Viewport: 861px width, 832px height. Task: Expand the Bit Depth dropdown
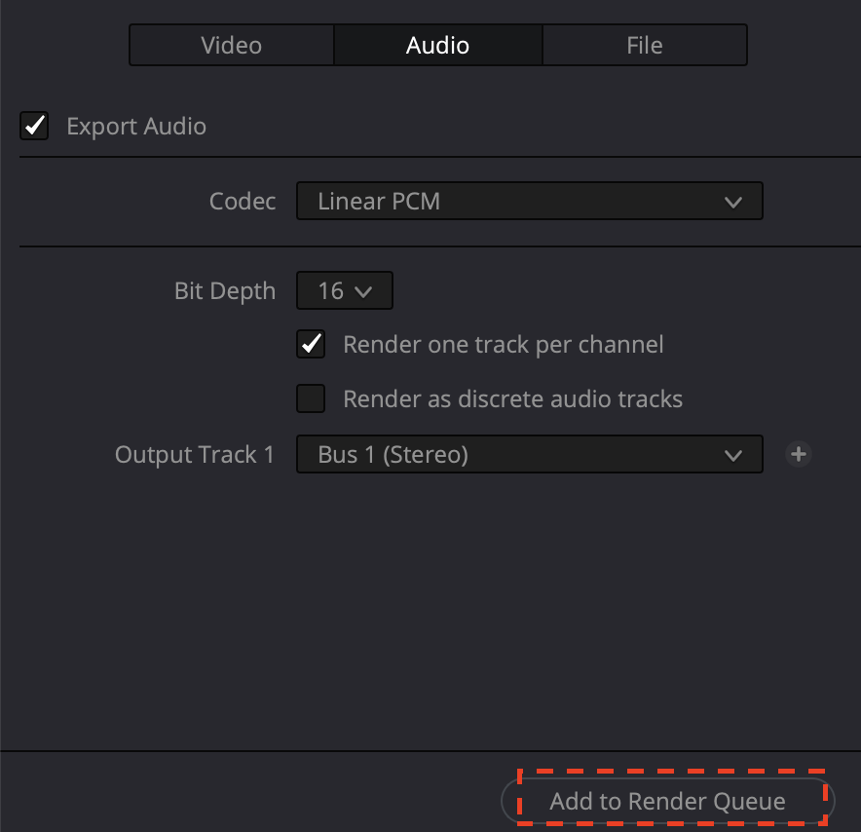344,291
